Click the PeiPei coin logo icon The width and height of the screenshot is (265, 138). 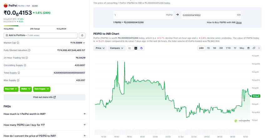[x=6, y=6]
